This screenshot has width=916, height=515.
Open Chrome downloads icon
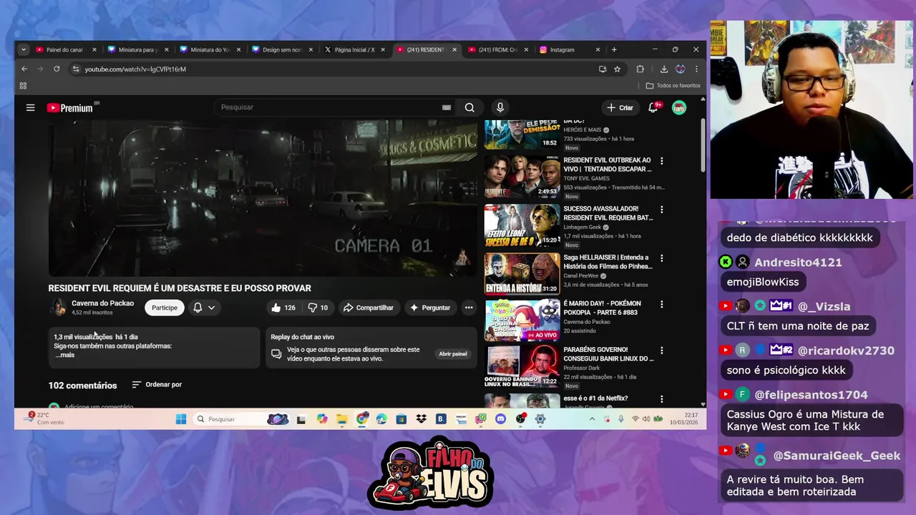664,69
